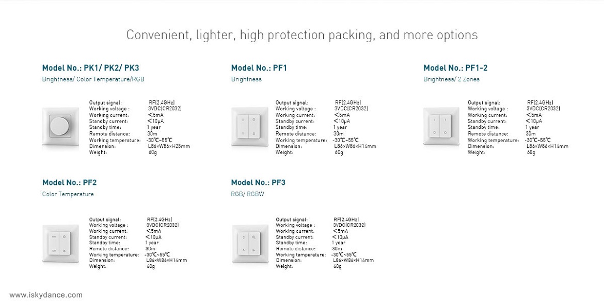Screen dimensions: 604x307
Task: Click the rotary knob on the PK1 panel
Action: pos(60,126)
